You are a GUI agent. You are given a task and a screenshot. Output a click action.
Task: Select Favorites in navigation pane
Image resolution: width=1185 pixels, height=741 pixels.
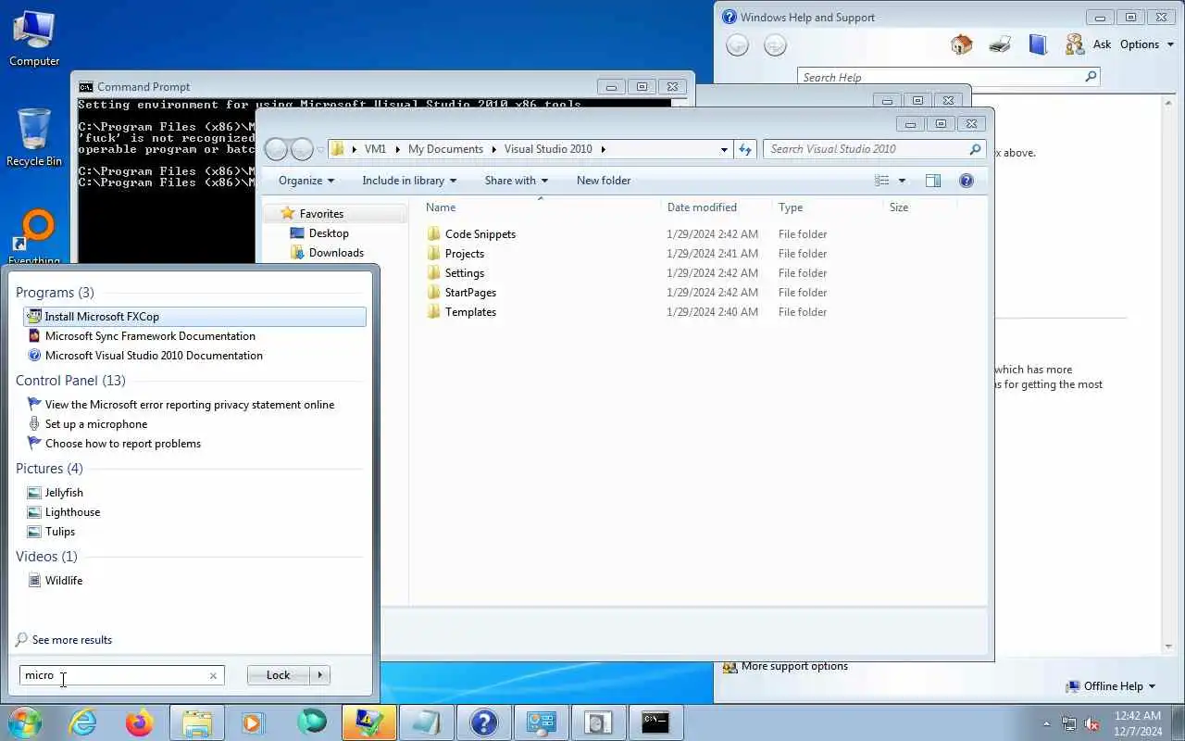click(x=320, y=214)
